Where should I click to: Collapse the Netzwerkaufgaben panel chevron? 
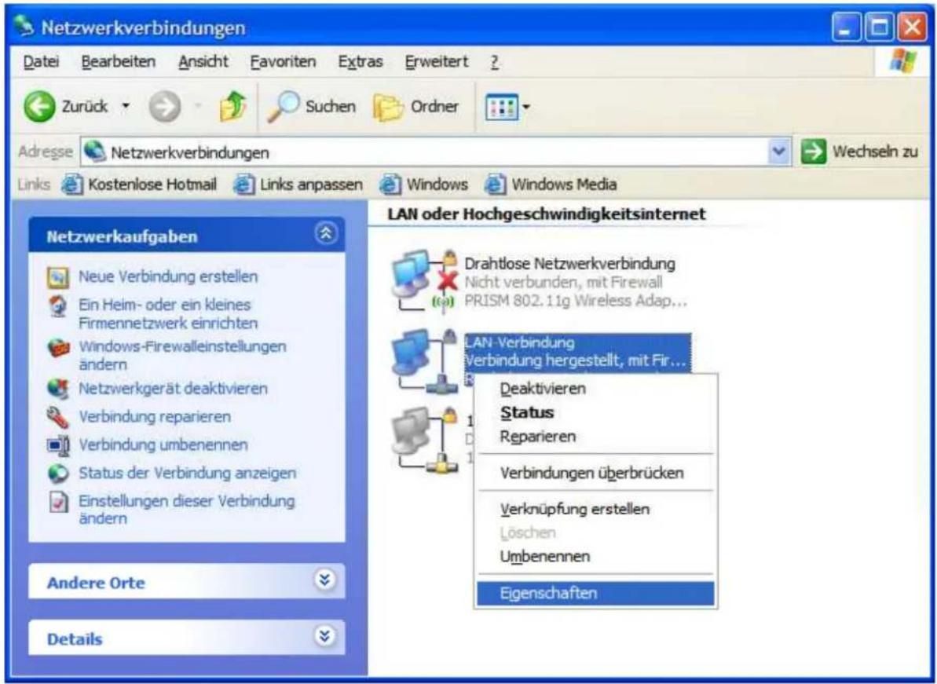(x=326, y=234)
